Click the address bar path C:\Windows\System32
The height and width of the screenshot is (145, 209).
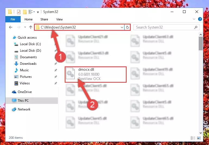click(58, 27)
